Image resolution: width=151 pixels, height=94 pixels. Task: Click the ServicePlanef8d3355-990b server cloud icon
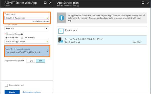pos(61,40)
